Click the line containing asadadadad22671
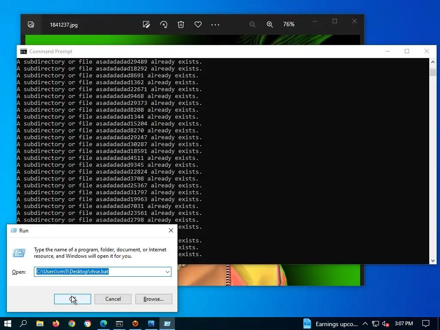The image size is (440, 330). click(x=110, y=89)
